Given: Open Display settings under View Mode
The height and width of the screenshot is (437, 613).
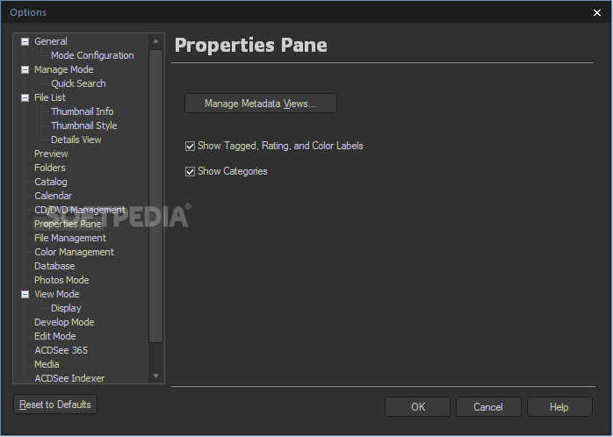Looking at the screenshot, I should pos(66,308).
